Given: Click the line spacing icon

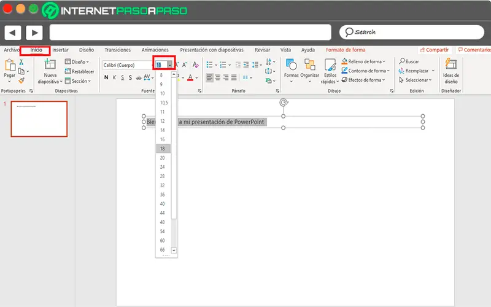Looking at the screenshot, I should [x=255, y=64].
